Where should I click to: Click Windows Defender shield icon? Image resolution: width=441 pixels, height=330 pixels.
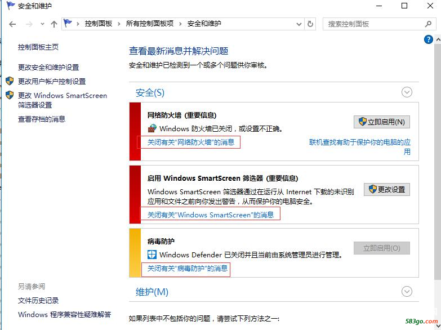(152, 255)
